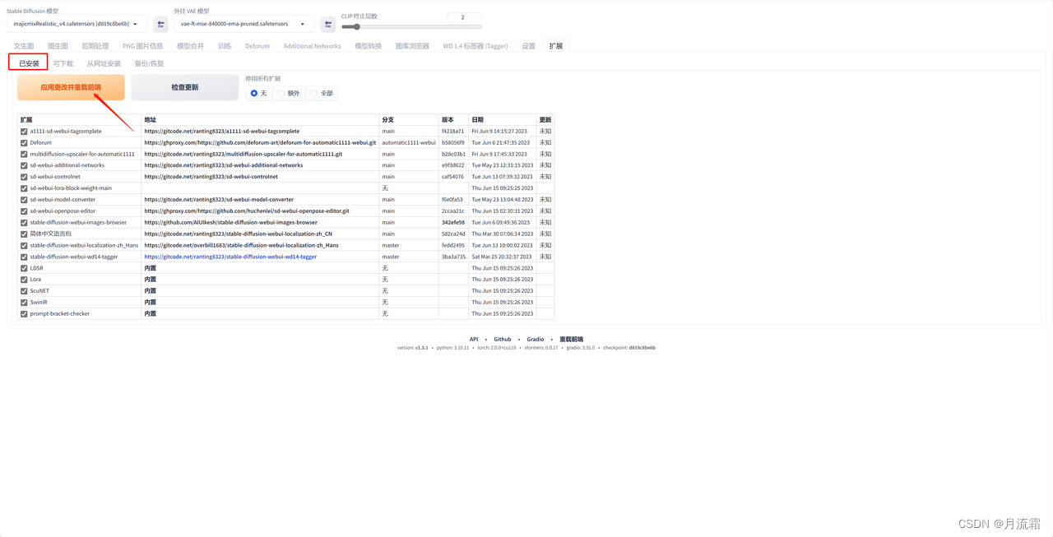Go to the 模型合并 tab

[x=190, y=46]
